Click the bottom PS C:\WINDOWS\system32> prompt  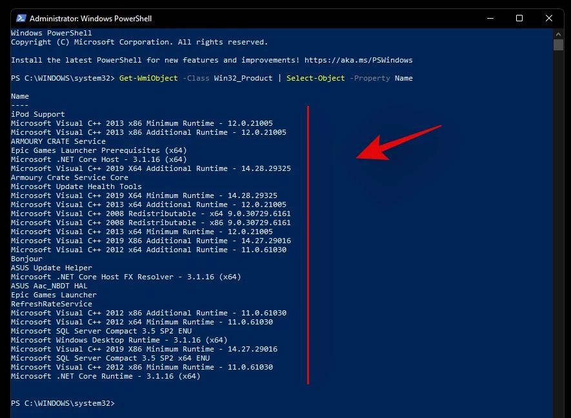click(63, 403)
